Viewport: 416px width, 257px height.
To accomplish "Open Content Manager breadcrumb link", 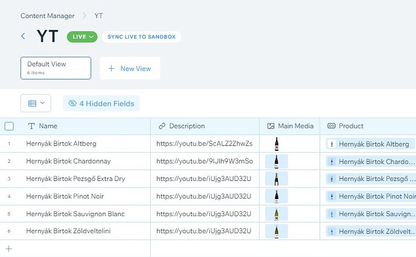I will 48,16.
